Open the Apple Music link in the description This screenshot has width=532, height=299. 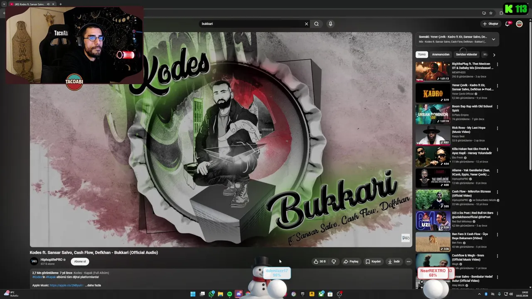point(66,285)
